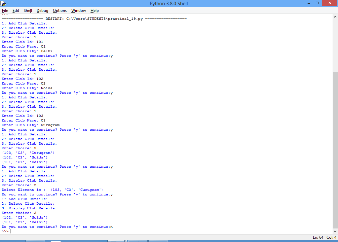Click the status bar showing Ln: 64
Viewport: 338px width, 242px height.
click(318, 237)
